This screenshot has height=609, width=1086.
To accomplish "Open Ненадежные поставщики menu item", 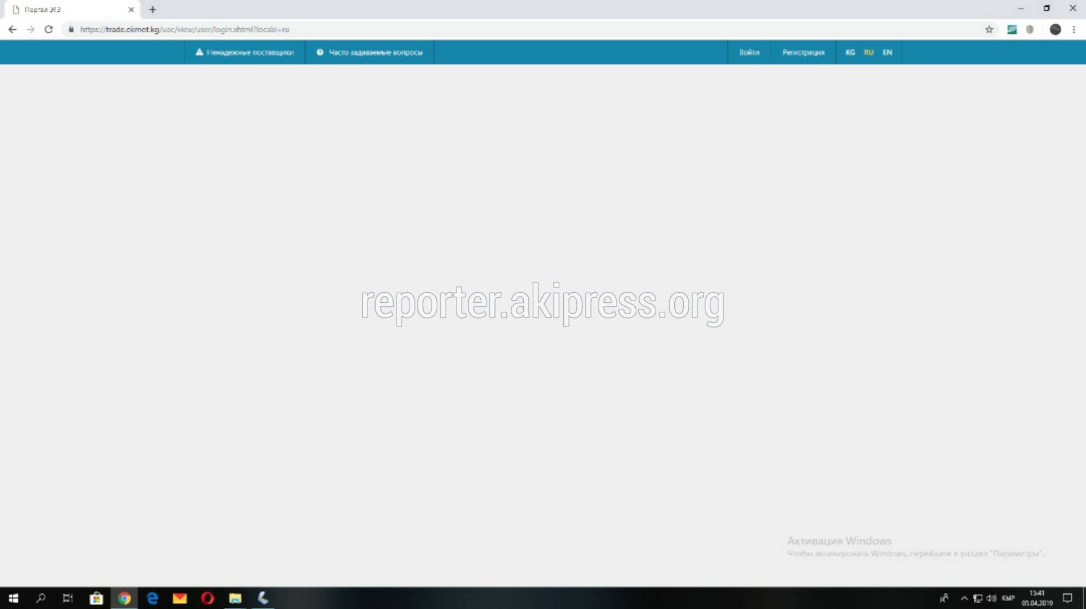I will pos(244,52).
